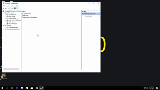
Task: Launch Microsoft Edge from taskbar
Action: 17,88
